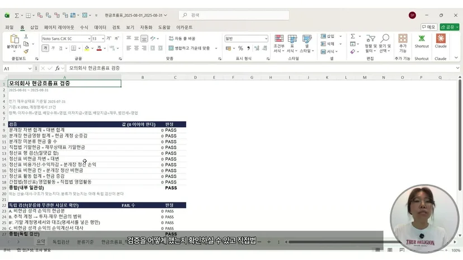Open Conditional Formatting (조건부 서식) dropdown
Image resolution: width=463 pixels, height=260 pixels.
(278, 44)
